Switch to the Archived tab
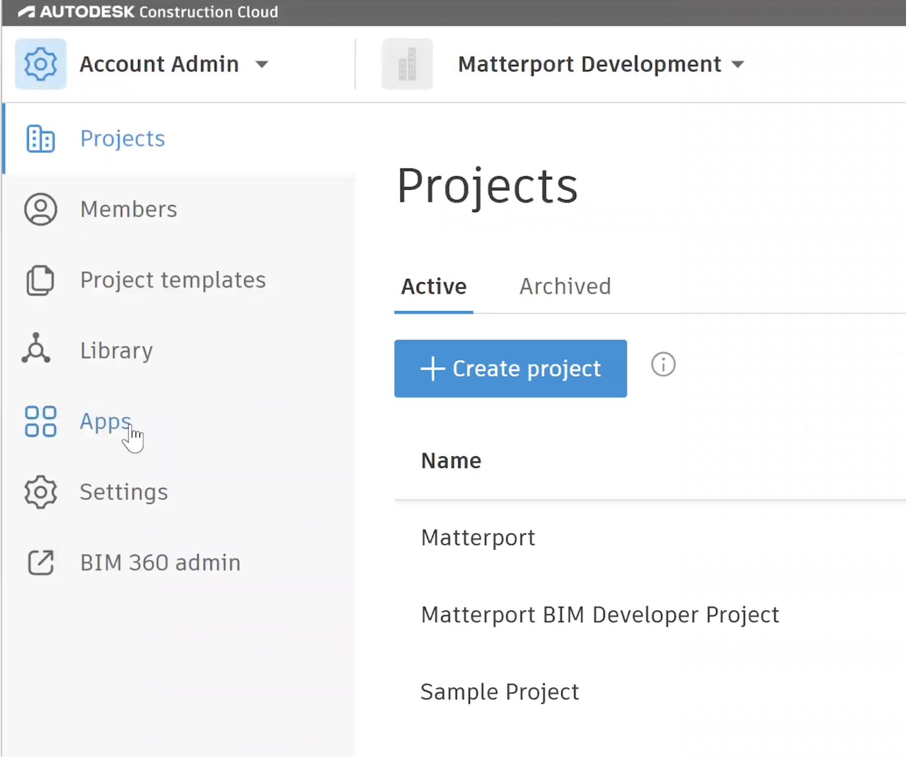Screen dimensions: 906x757 [565, 287]
